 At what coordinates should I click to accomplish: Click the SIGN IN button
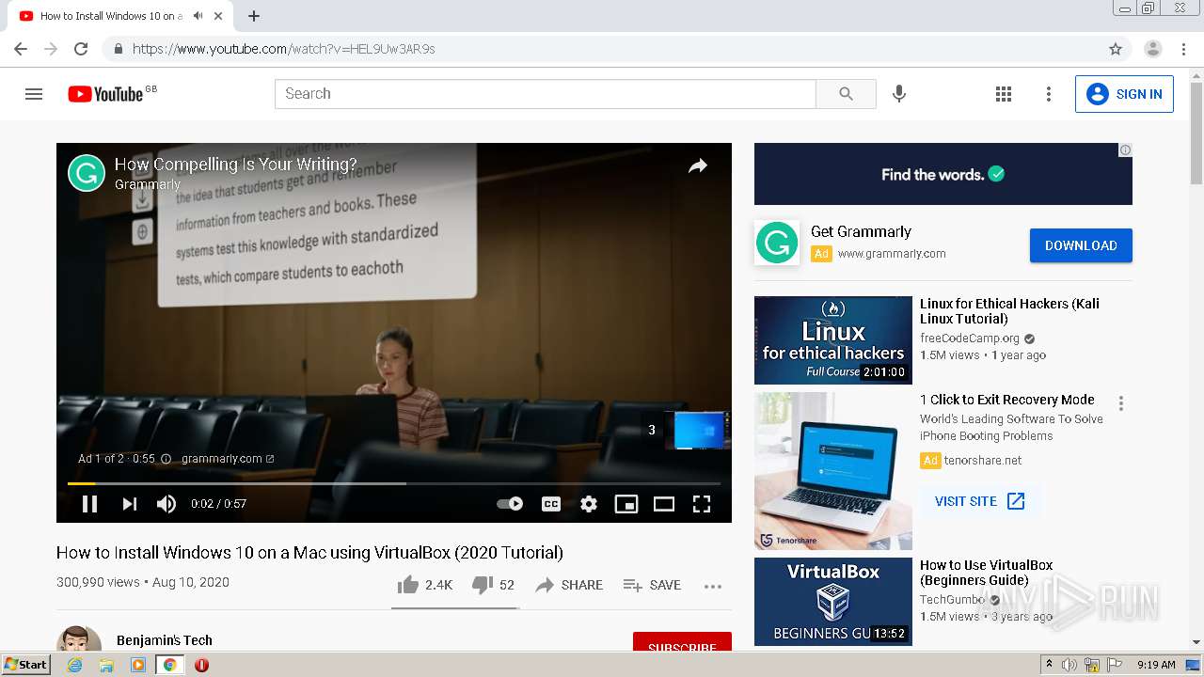click(1124, 94)
